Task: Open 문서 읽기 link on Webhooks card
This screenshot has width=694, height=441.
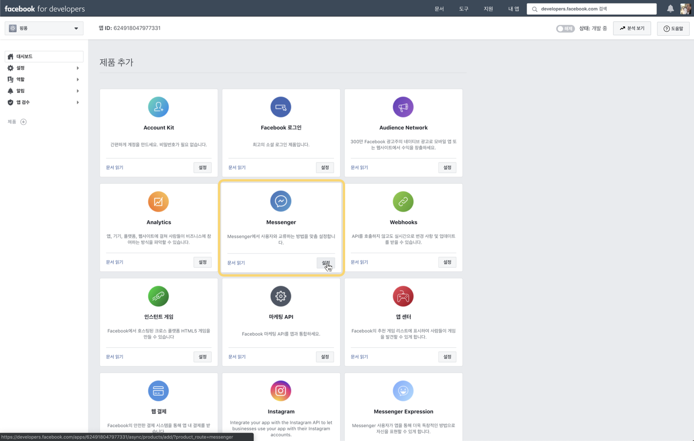Action: tap(359, 262)
